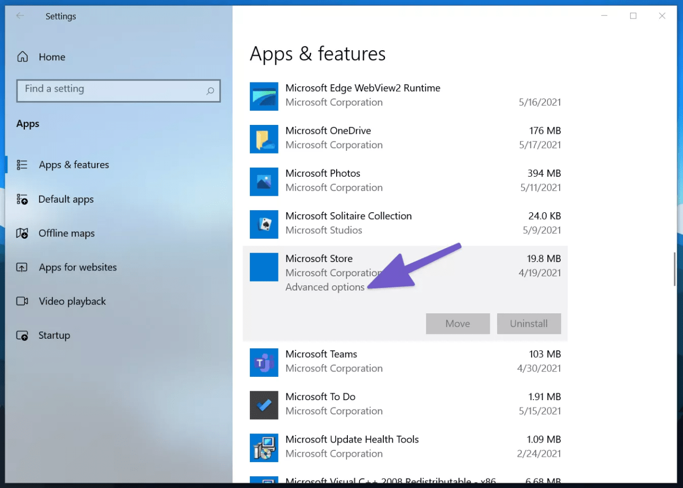Click the Microsoft Teams app icon
Image resolution: width=683 pixels, height=488 pixels.
click(x=264, y=363)
